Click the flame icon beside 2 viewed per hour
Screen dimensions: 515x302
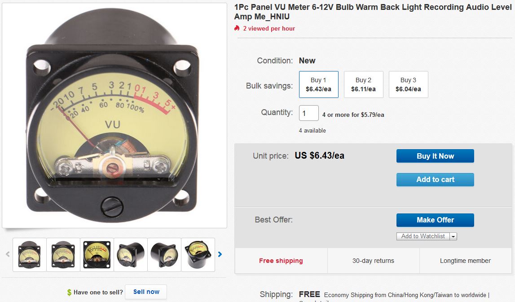pyautogui.click(x=237, y=28)
